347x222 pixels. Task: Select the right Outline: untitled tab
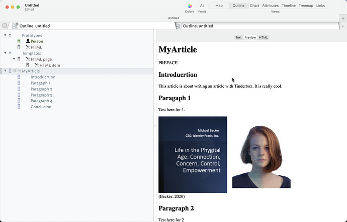click(258, 26)
